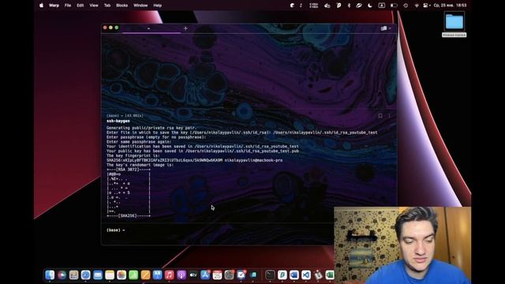Bookmark the ssh-keygen block
This screenshot has height=284, width=505.
[x=380, y=116]
